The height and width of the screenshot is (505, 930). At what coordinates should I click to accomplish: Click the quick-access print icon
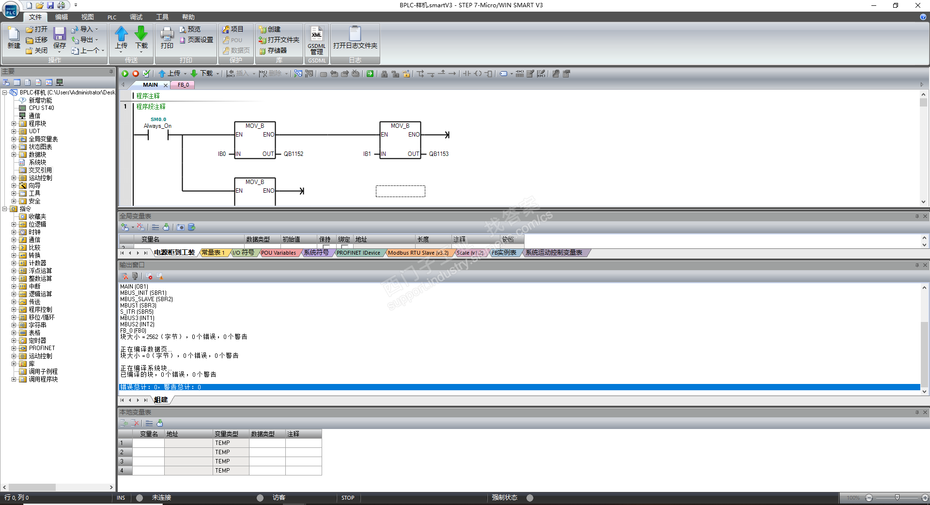pyautogui.click(x=61, y=5)
